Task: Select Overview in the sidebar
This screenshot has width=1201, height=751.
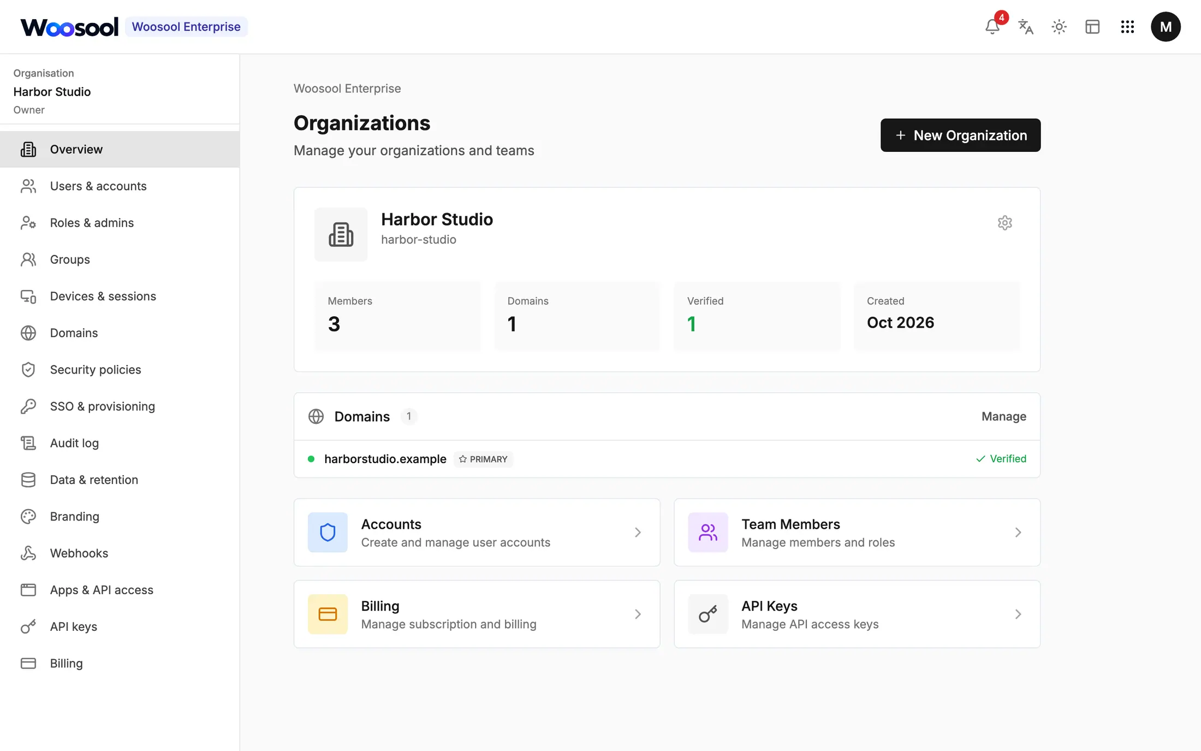Action: click(x=120, y=149)
